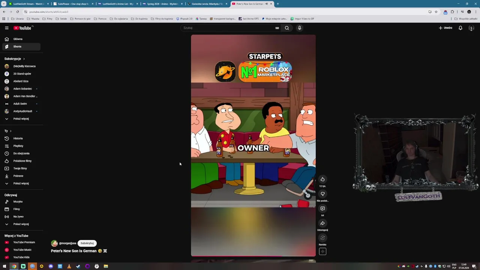480x270 pixels.
Task: Start voice search with microphone
Action: tap(300, 28)
